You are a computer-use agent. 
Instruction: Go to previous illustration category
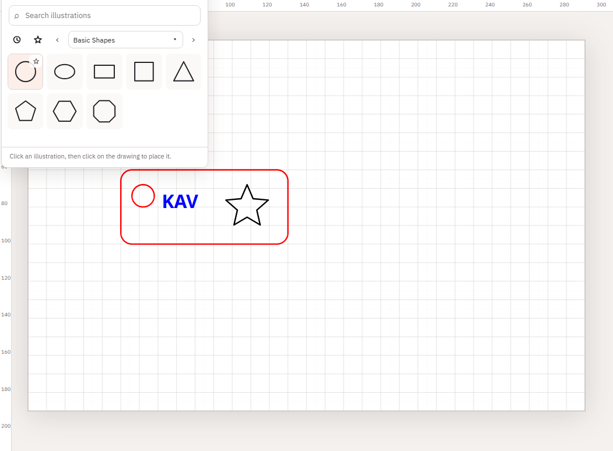pyautogui.click(x=58, y=40)
